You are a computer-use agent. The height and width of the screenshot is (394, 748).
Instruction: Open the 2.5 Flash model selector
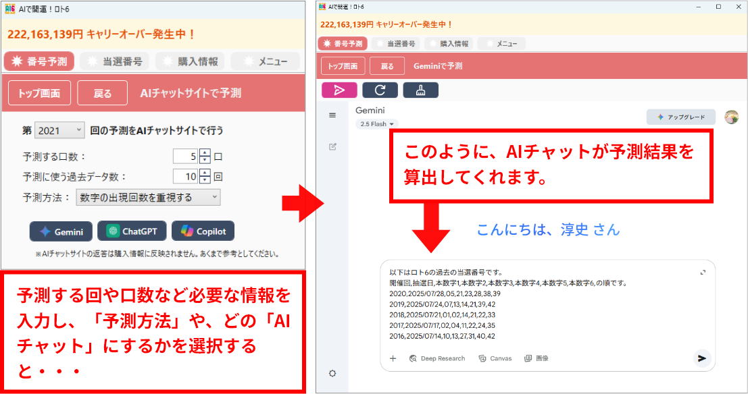pos(377,124)
